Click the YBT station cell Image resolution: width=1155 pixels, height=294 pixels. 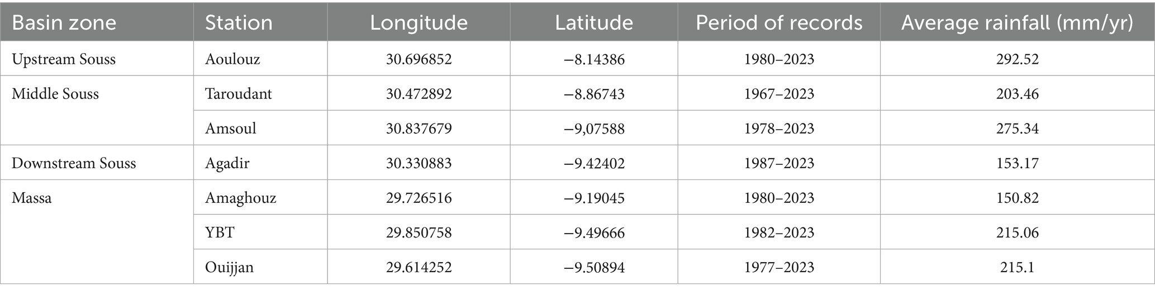point(220,233)
